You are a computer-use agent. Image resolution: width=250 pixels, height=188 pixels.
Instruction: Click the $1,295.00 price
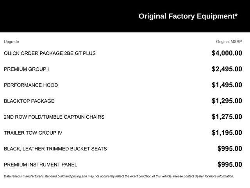tap(227, 101)
